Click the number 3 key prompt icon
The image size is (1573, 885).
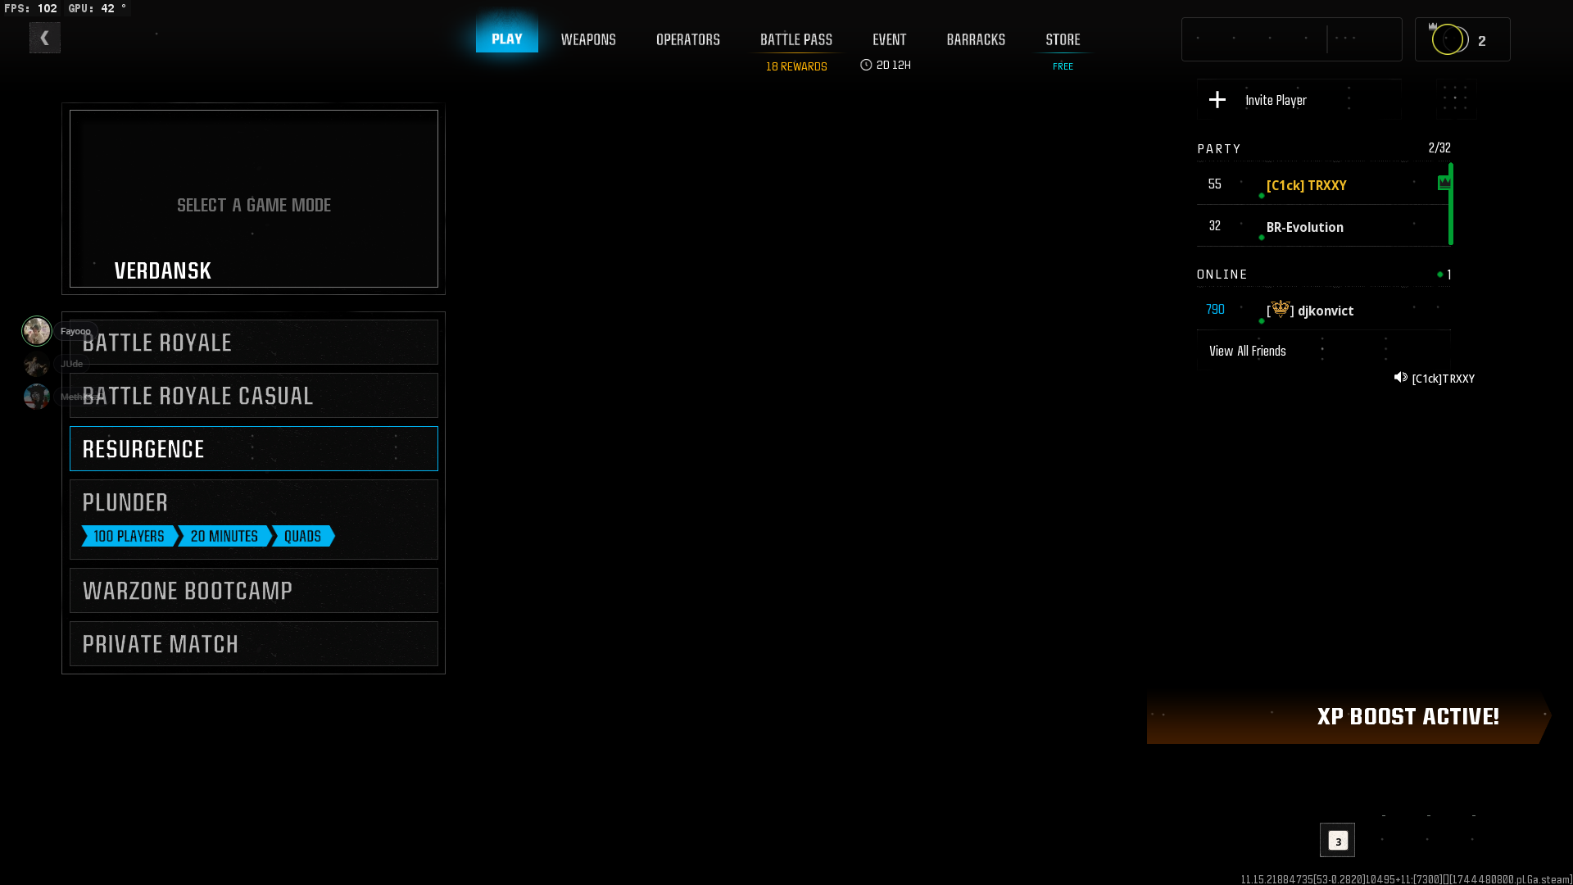tap(1338, 841)
